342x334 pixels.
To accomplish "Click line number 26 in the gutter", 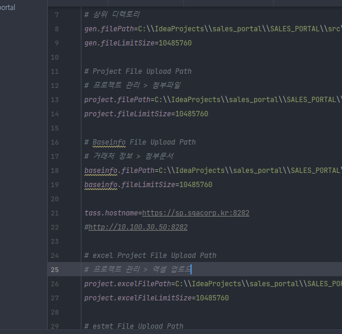I will pyautogui.click(x=55, y=284).
